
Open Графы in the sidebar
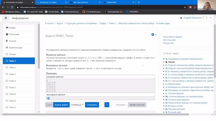19,28
